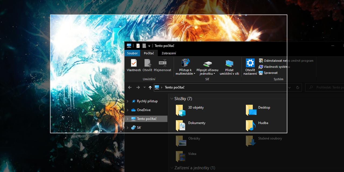Click the Prohledat search field
This screenshot has height=172, width=344.
coord(325,87)
